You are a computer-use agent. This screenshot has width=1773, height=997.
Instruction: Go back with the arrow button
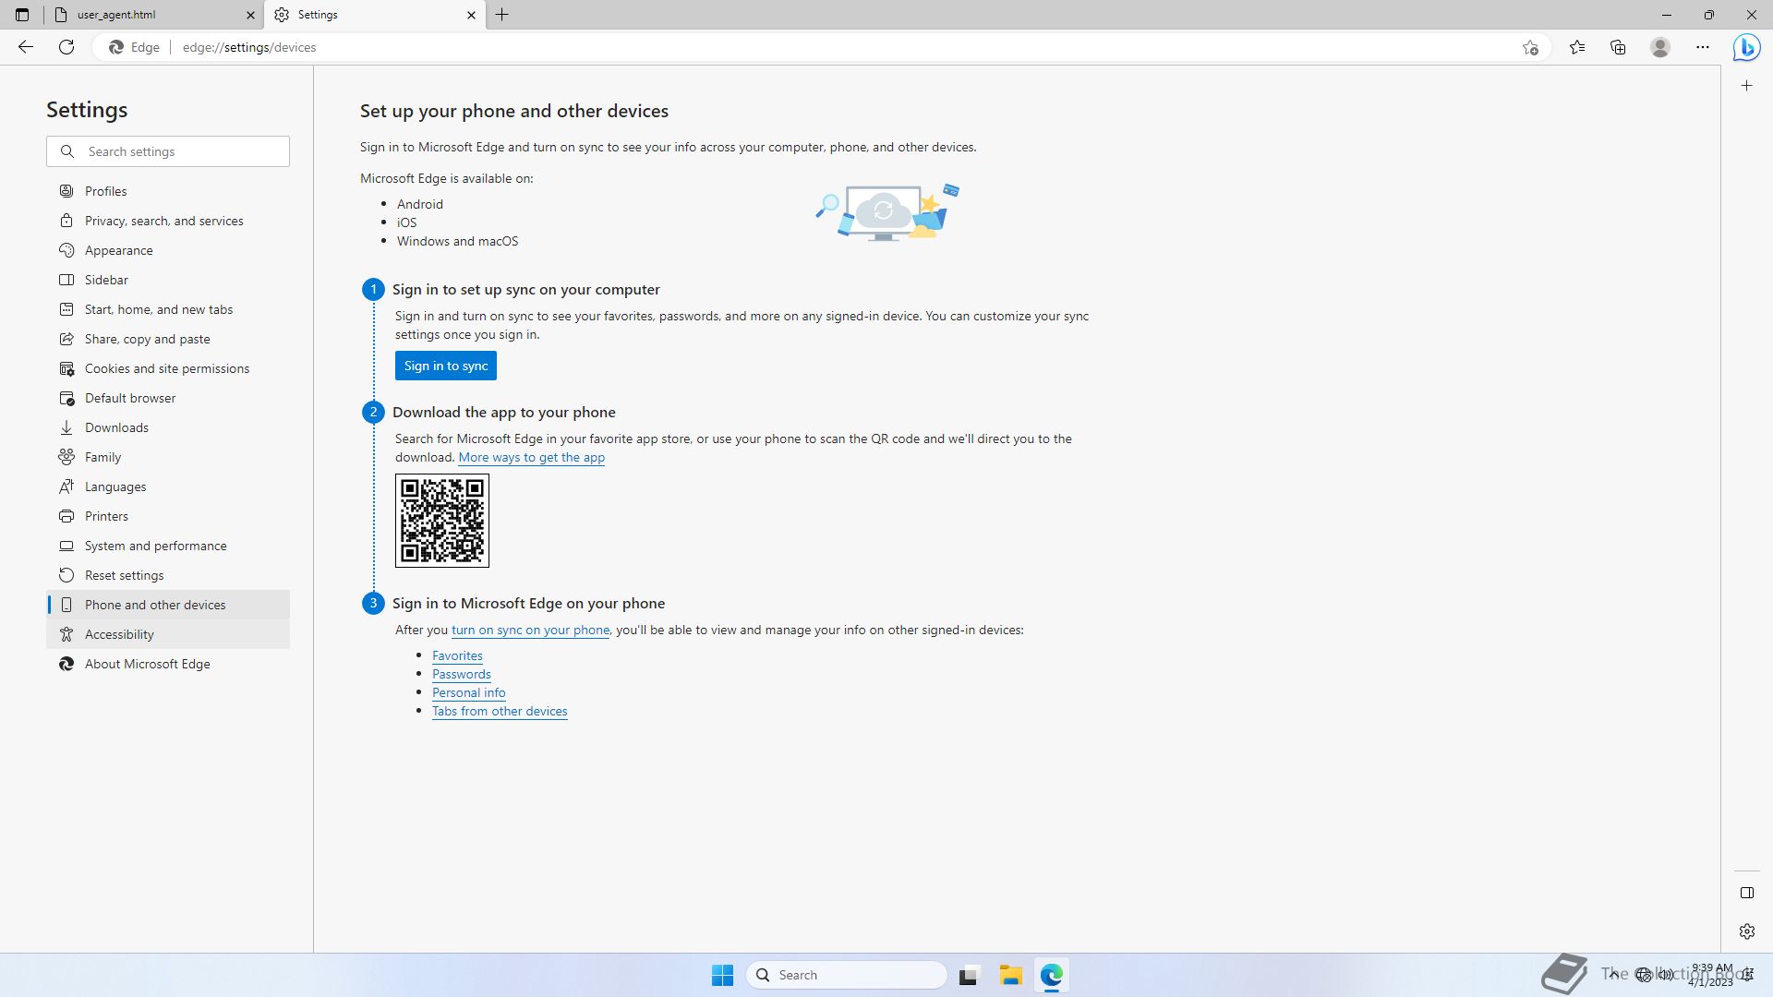coord(26,47)
